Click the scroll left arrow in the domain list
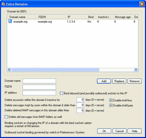 coord(9,69)
